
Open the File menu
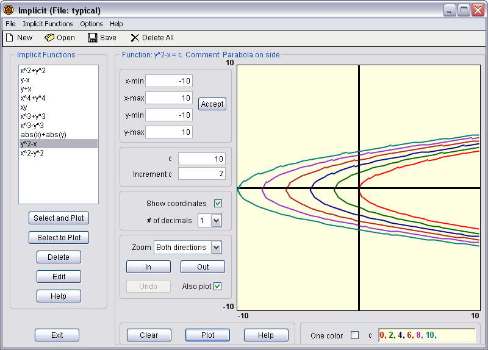click(10, 24)
